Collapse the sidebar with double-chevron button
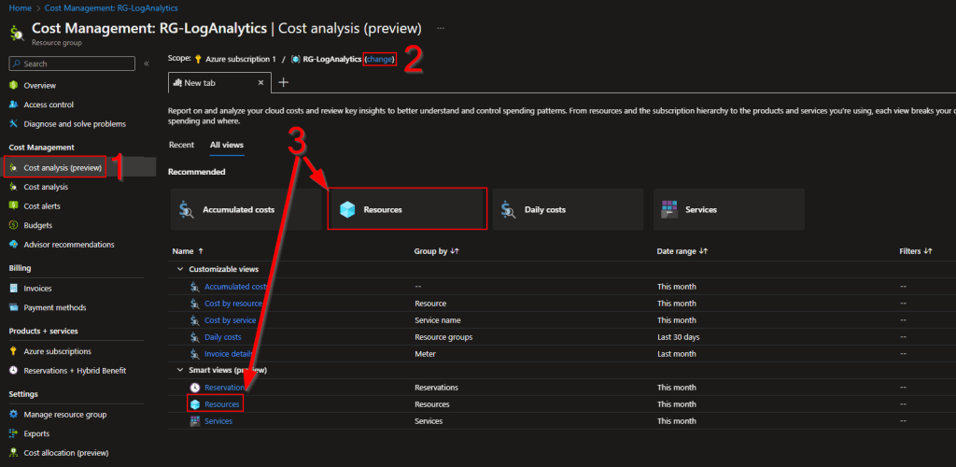Image resolution: width=956 pixels, height=467 pixels. tap(147, 64)
